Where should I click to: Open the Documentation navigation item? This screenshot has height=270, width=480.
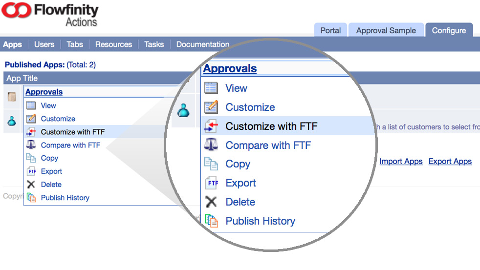[x=202, y=44]
